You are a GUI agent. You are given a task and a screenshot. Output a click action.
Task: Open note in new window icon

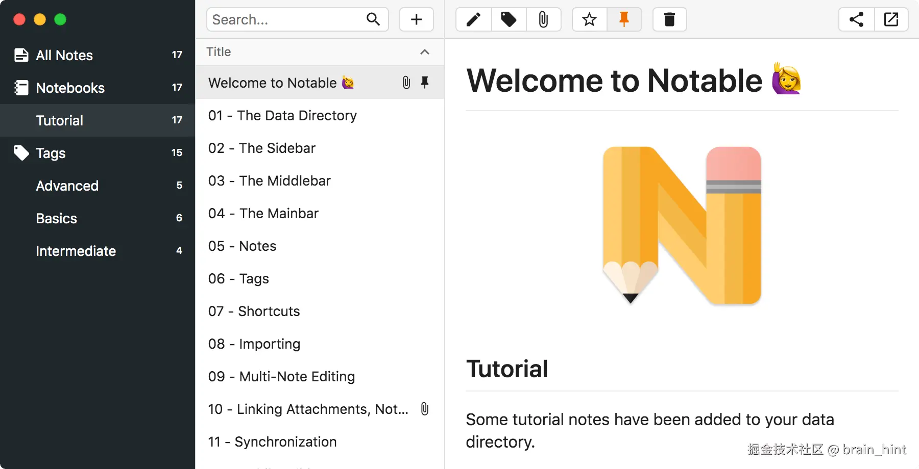pos(891,19)
